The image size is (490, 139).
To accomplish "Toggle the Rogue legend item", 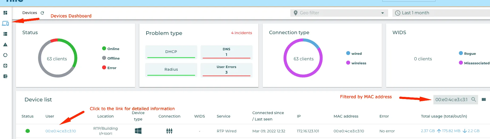I will pos(467,53).
